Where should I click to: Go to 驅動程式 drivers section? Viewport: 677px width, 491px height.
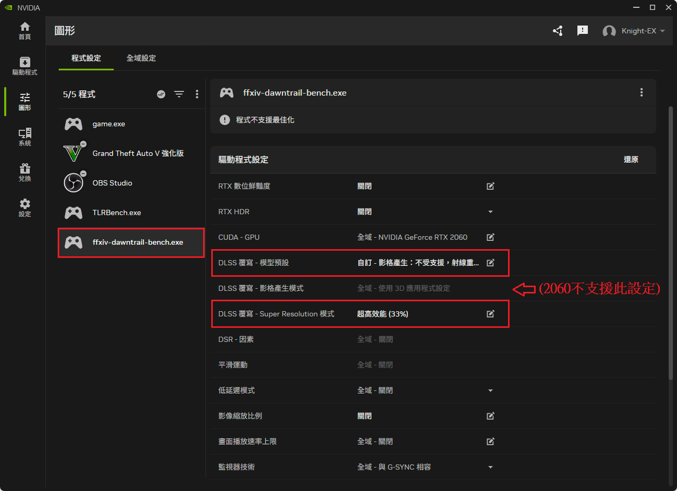pos(24,66)
